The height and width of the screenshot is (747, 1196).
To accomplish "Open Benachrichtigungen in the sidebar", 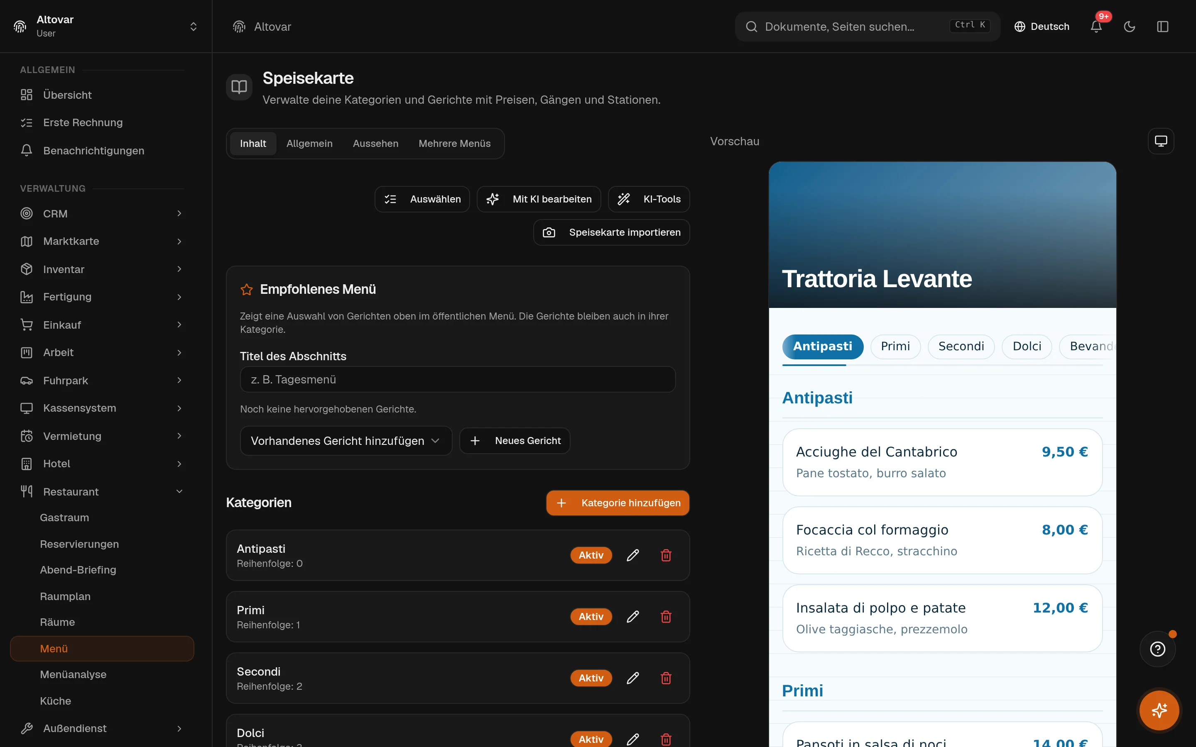I will pyautogui.click(x=102, y=151).
